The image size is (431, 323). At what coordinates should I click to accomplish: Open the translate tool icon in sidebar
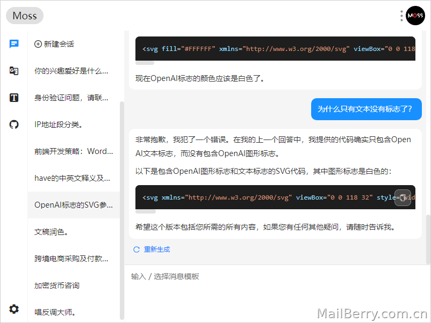coord(14,70)
